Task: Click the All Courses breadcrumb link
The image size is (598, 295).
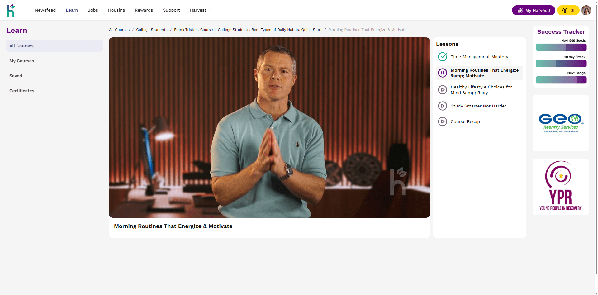Action: [x=119, y=30]
